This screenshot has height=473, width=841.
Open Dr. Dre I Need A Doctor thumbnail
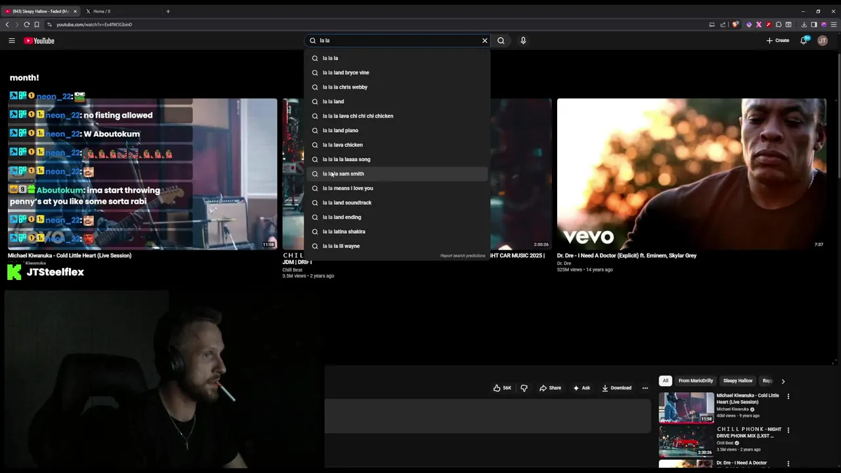[691, 173]
